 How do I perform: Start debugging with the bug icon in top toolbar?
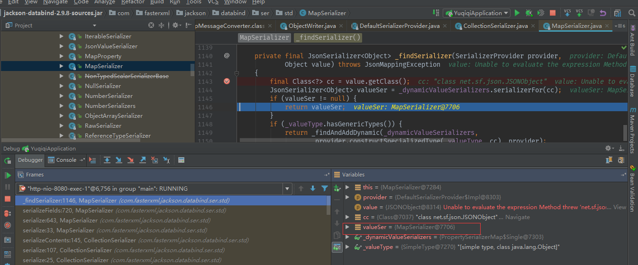pos(529,13)
